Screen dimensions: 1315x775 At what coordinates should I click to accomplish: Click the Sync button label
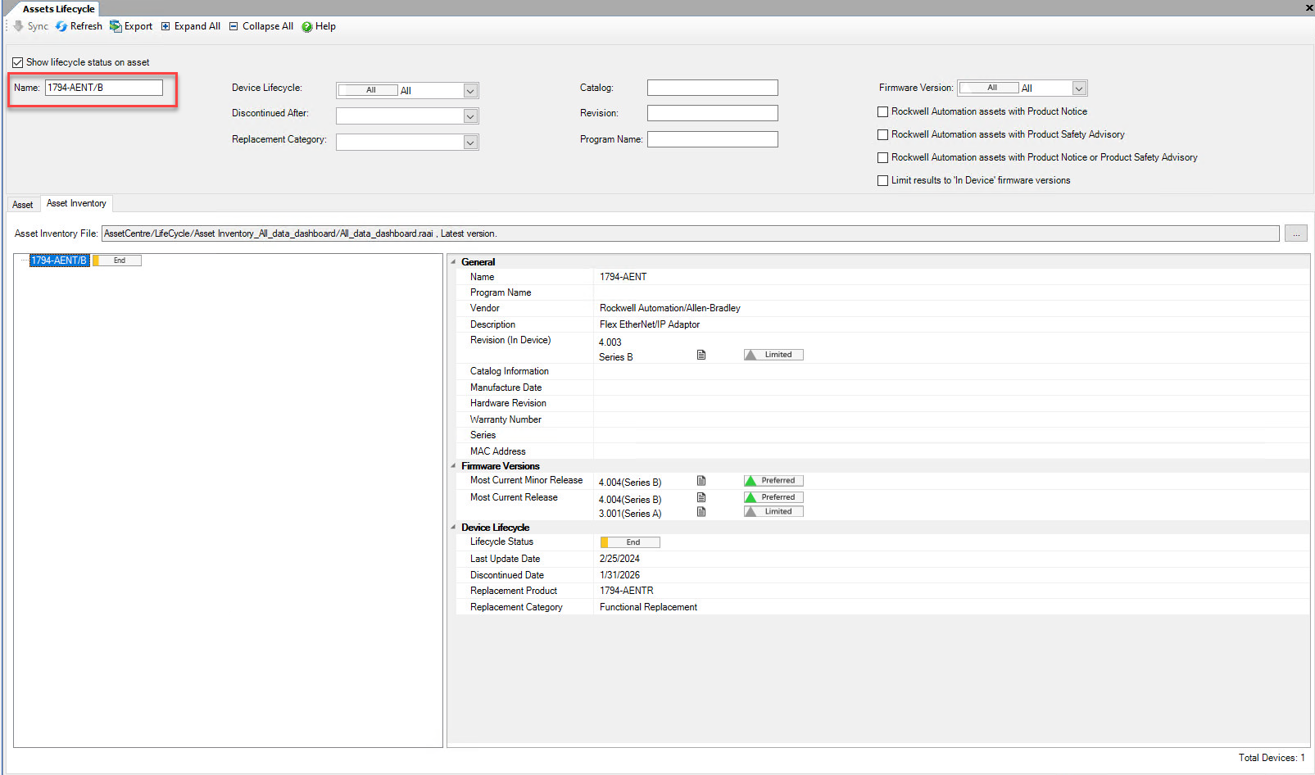click(x=38, y=26)
